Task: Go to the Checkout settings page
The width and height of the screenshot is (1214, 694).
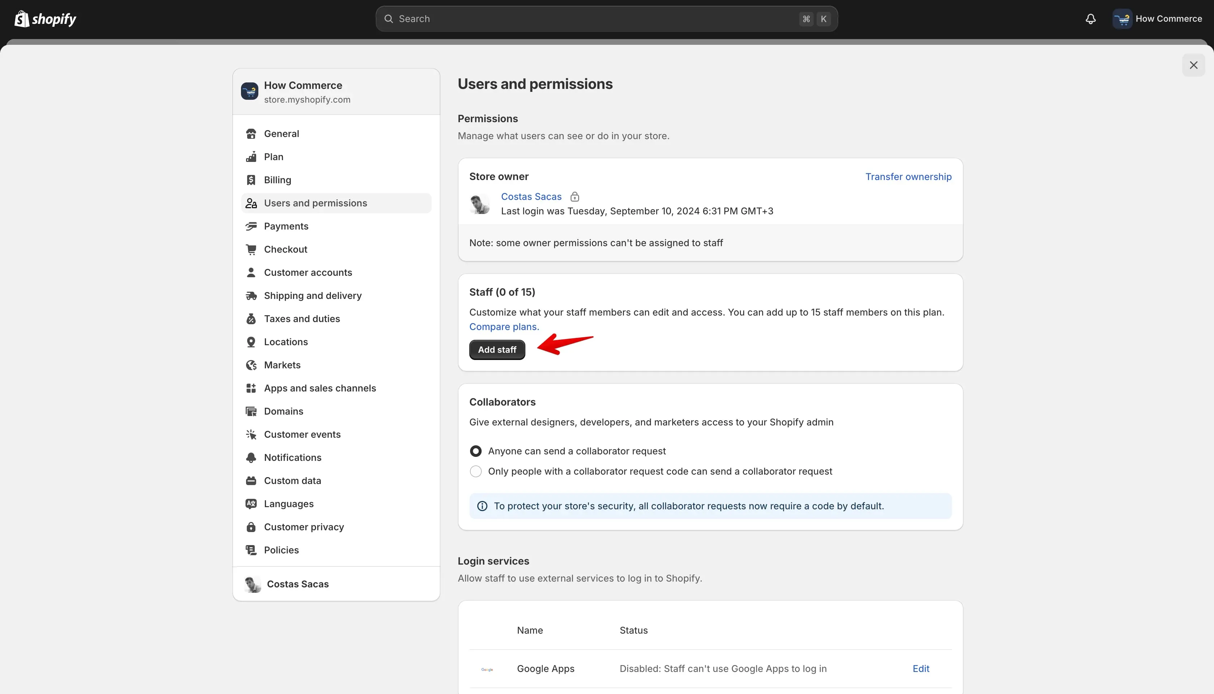Action: pos(336,249)
